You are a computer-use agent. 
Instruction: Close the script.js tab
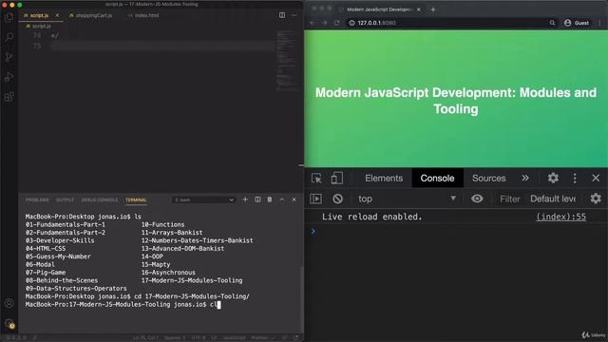57,15
